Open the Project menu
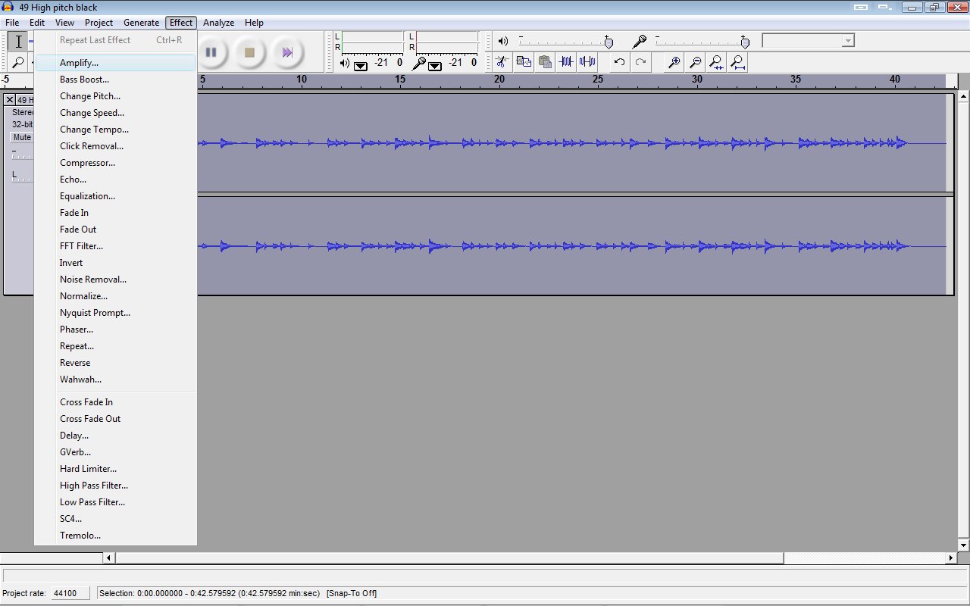Screen dimensions: 970x606 point(99,23)
